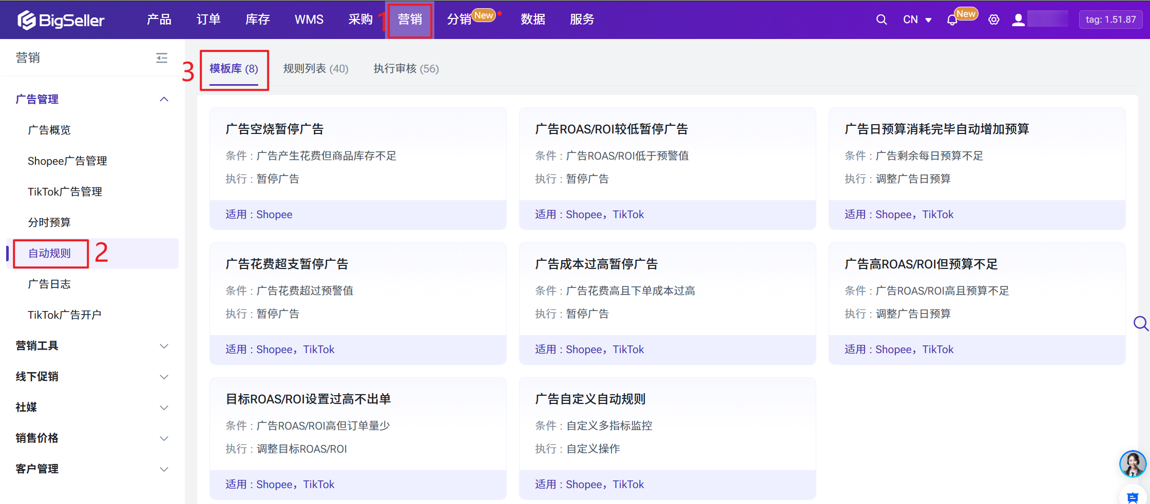
Task: Click the floating search icon at right edge
Action: tap(1140, 323)
